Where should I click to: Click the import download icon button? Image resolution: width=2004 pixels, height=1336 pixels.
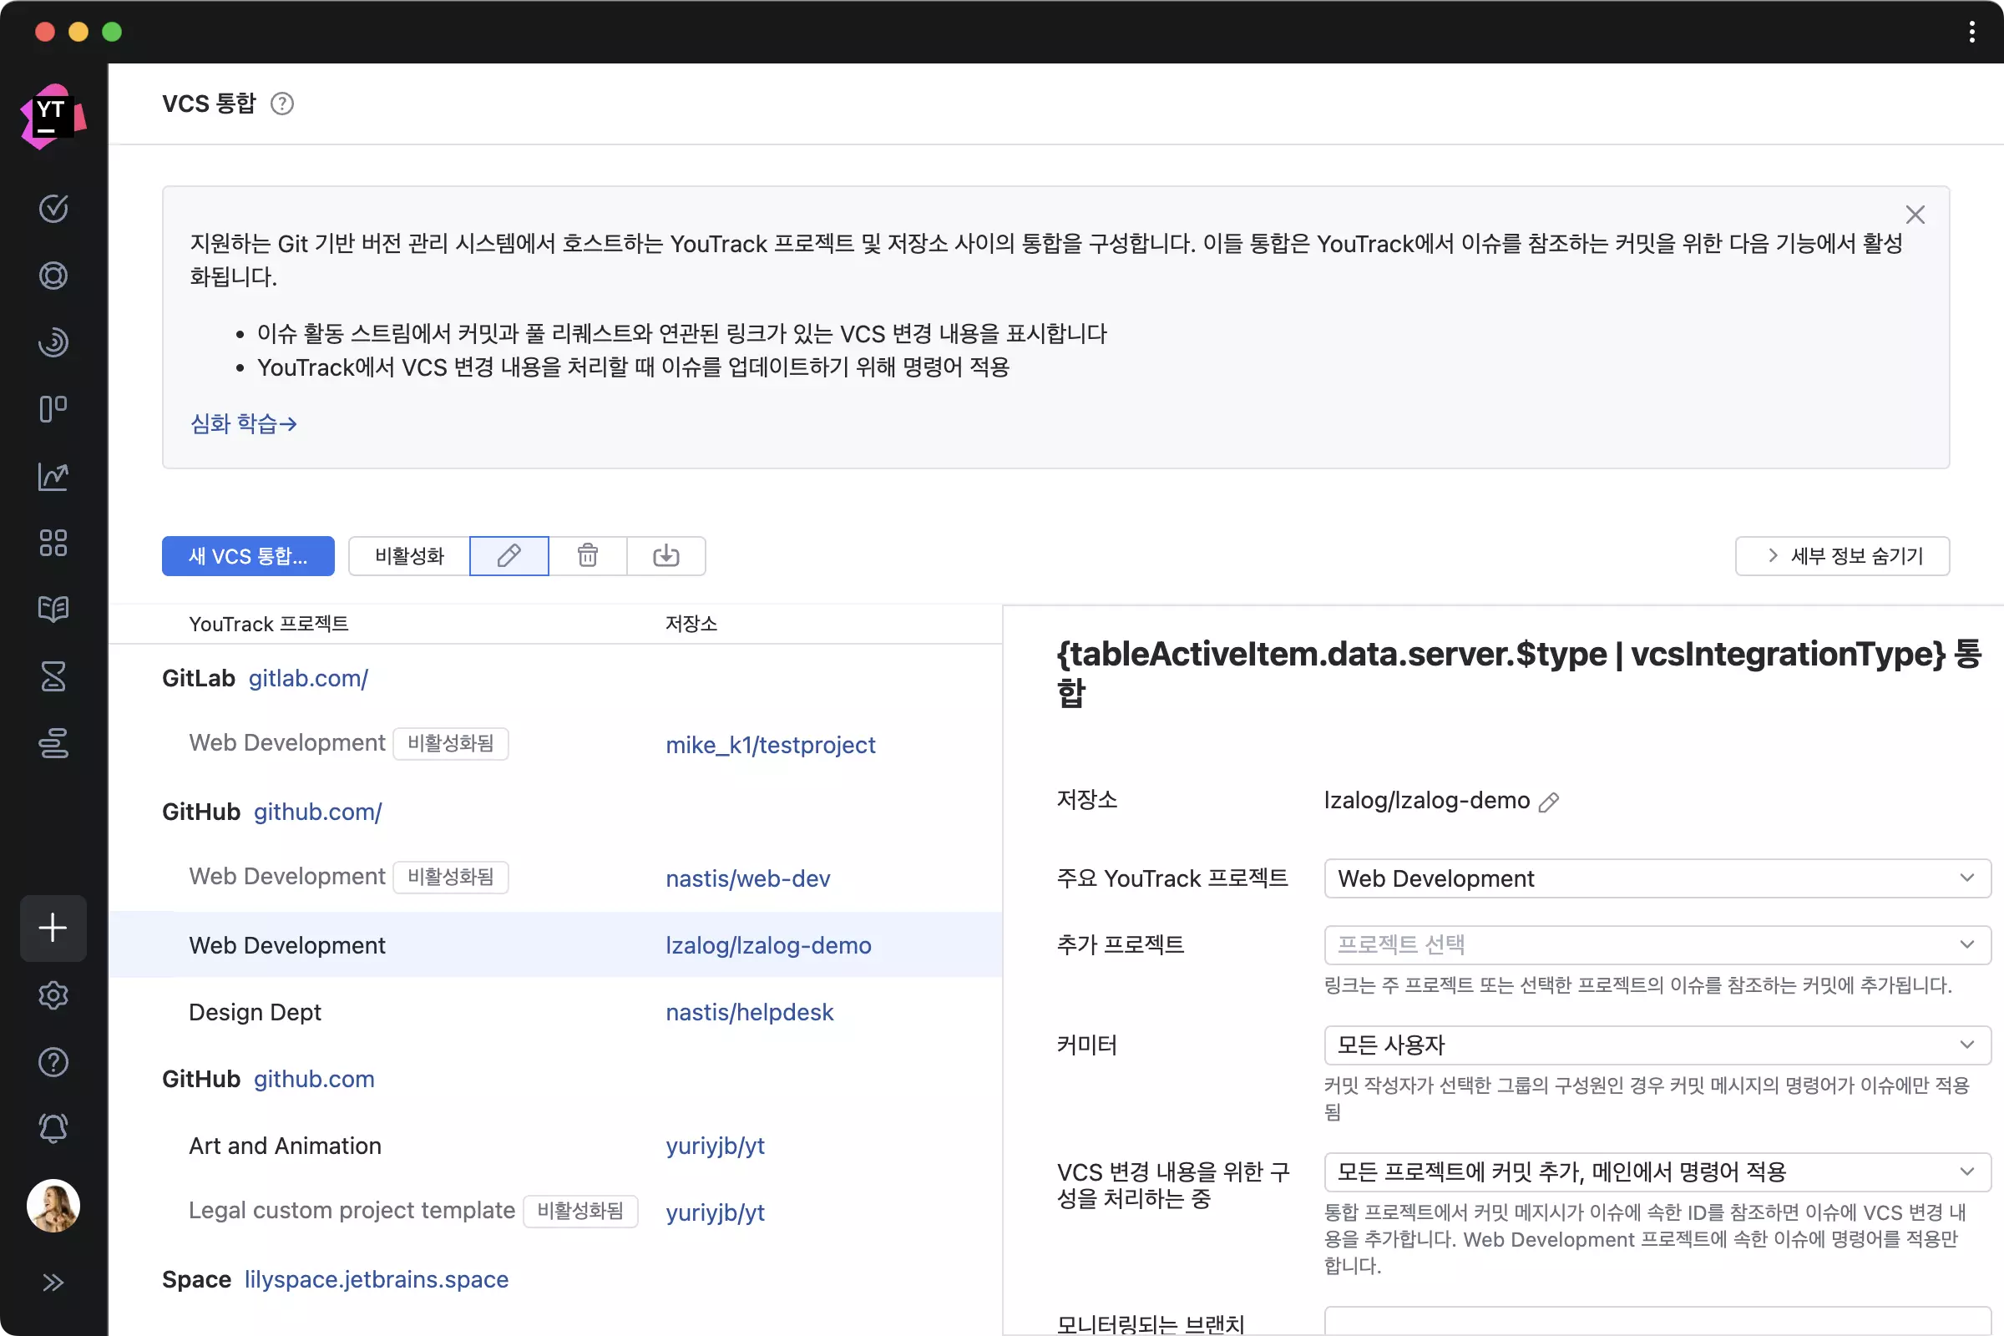(x=665, y=555)
